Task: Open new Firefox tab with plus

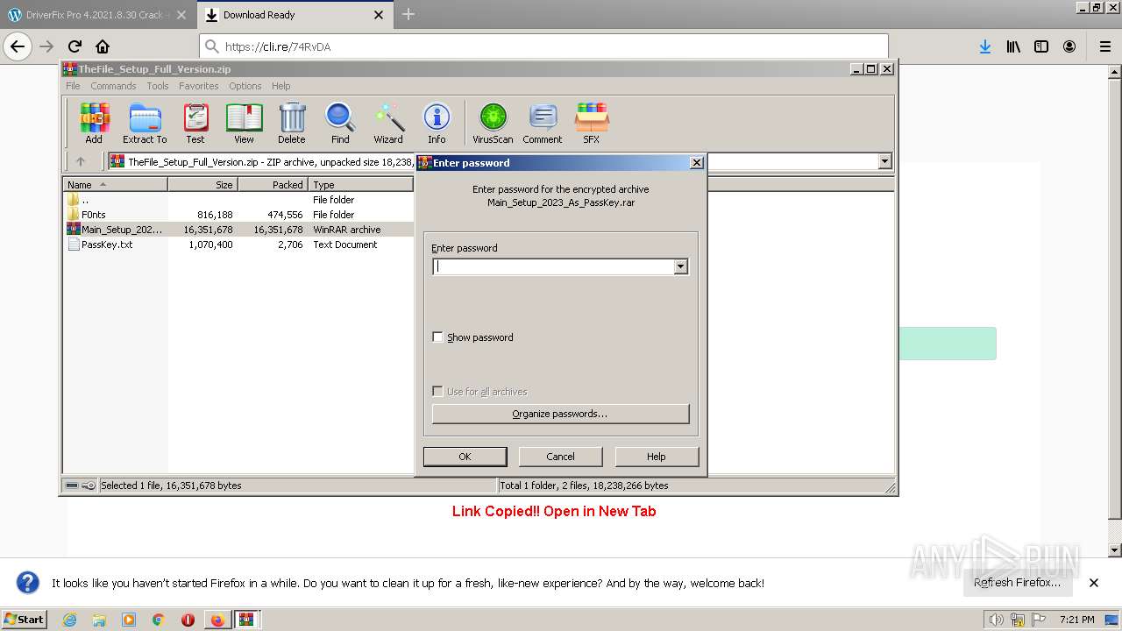Action: 408,14
